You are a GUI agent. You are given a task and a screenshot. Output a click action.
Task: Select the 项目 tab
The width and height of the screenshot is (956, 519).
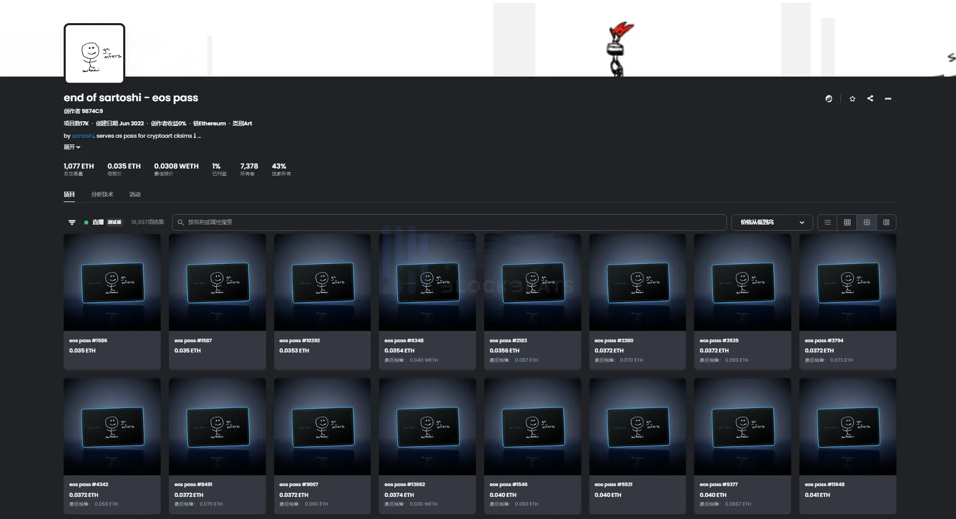point(69,194)
